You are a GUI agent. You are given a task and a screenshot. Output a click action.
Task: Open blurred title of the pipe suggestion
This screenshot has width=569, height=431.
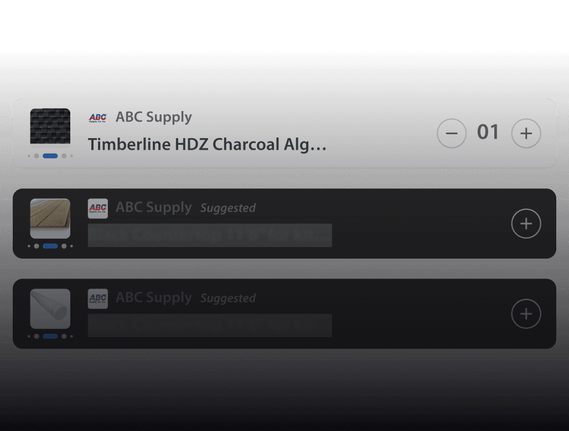pyautogui.click(x=210, y=325)
